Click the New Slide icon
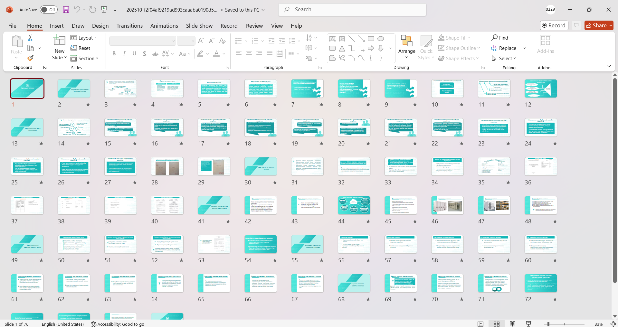This screenshot has height=327, width=618. pos(59,41)
